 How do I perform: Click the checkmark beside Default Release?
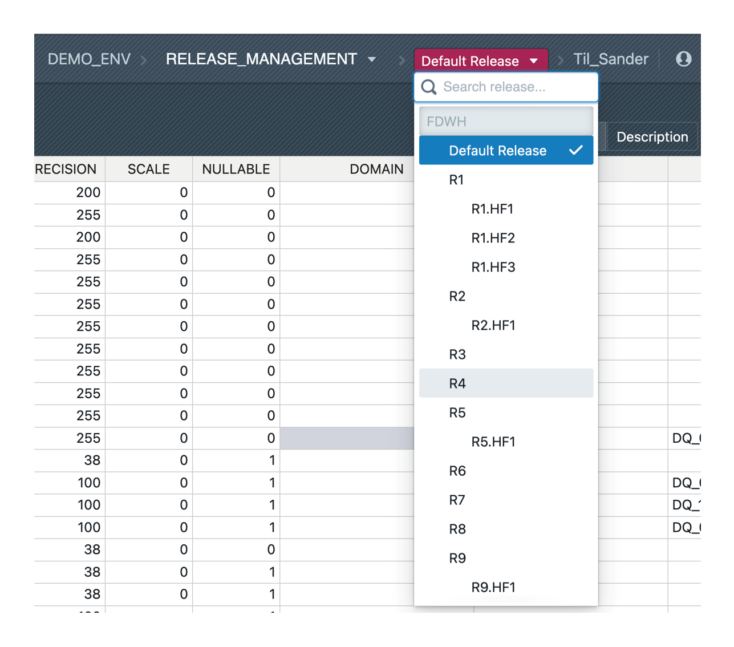click(575, 150)
